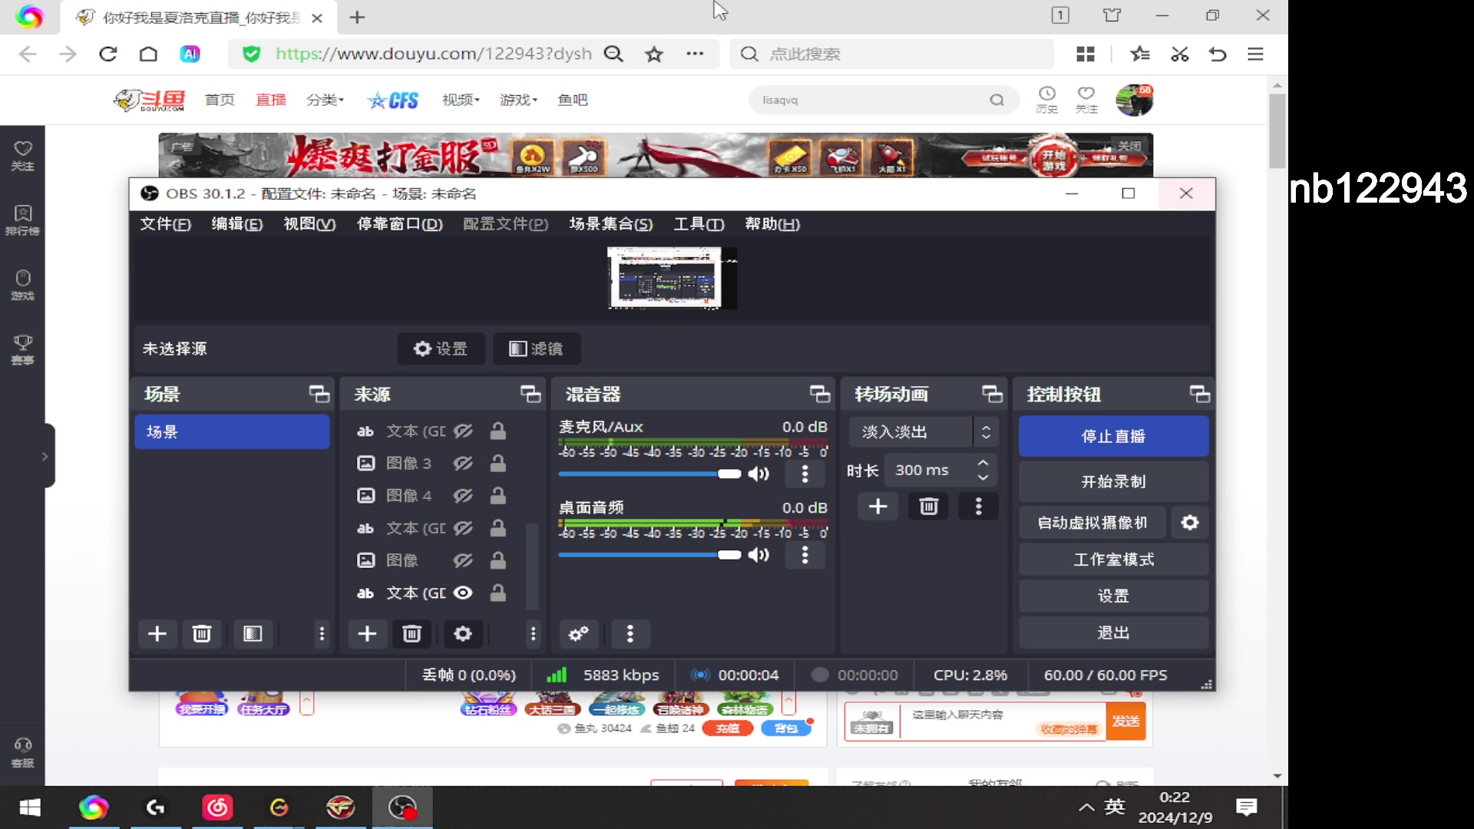Delete the selected scene with the trash icon

coord(202,634)
